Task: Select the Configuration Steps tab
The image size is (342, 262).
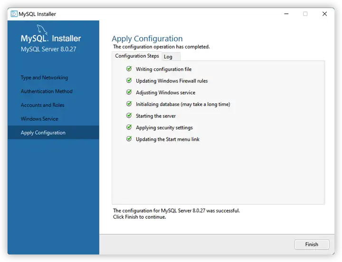Action: tap(137, 56)
